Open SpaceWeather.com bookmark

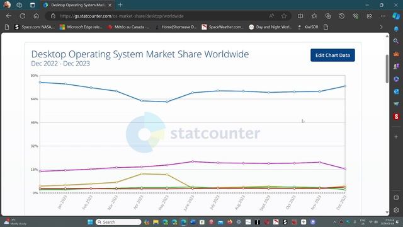click(223, 27)
